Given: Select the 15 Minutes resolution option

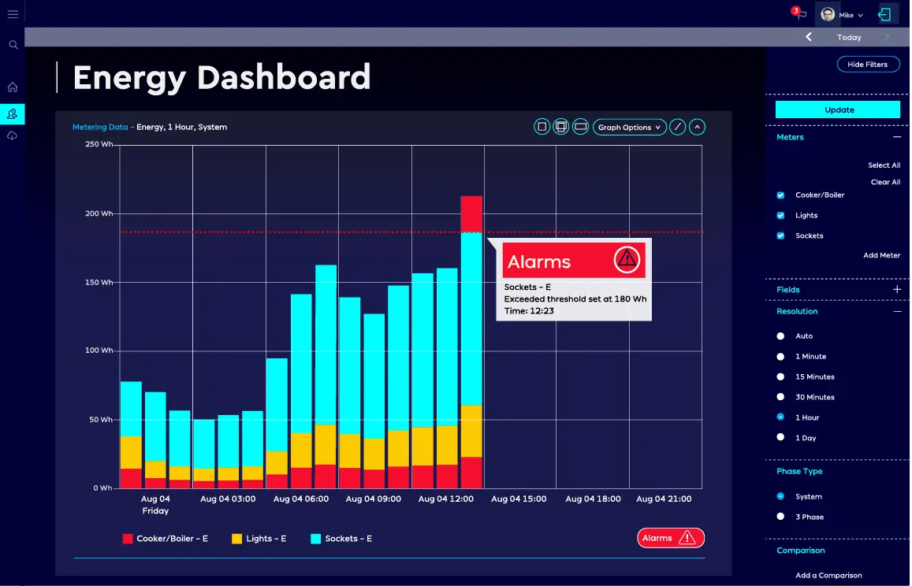Looking at the screenshot, I should (x=780, y=377).
